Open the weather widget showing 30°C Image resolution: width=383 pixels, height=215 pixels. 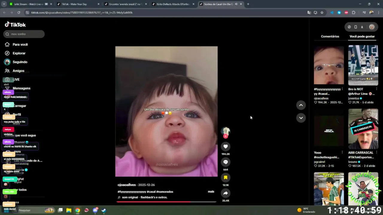[x=306, y=210]
